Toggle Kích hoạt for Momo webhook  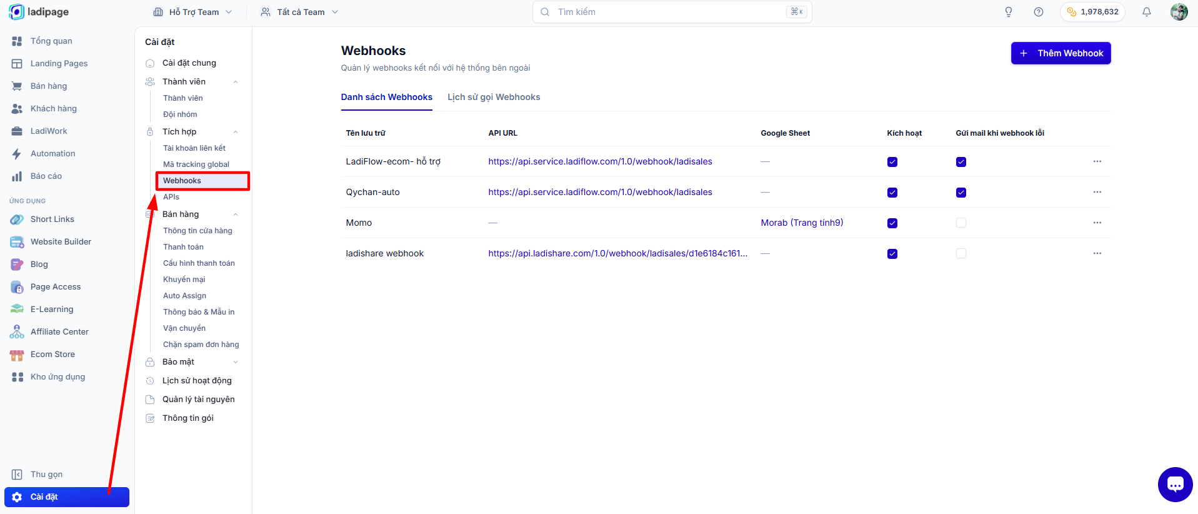tap(892, 223)
